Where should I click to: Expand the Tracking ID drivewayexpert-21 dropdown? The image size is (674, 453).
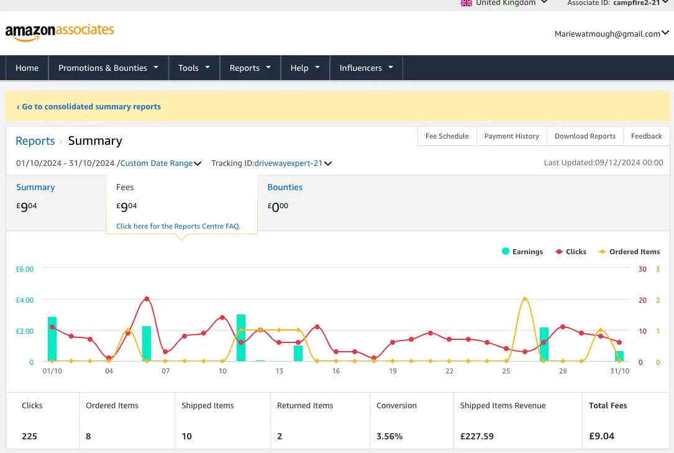coord(293,163)
